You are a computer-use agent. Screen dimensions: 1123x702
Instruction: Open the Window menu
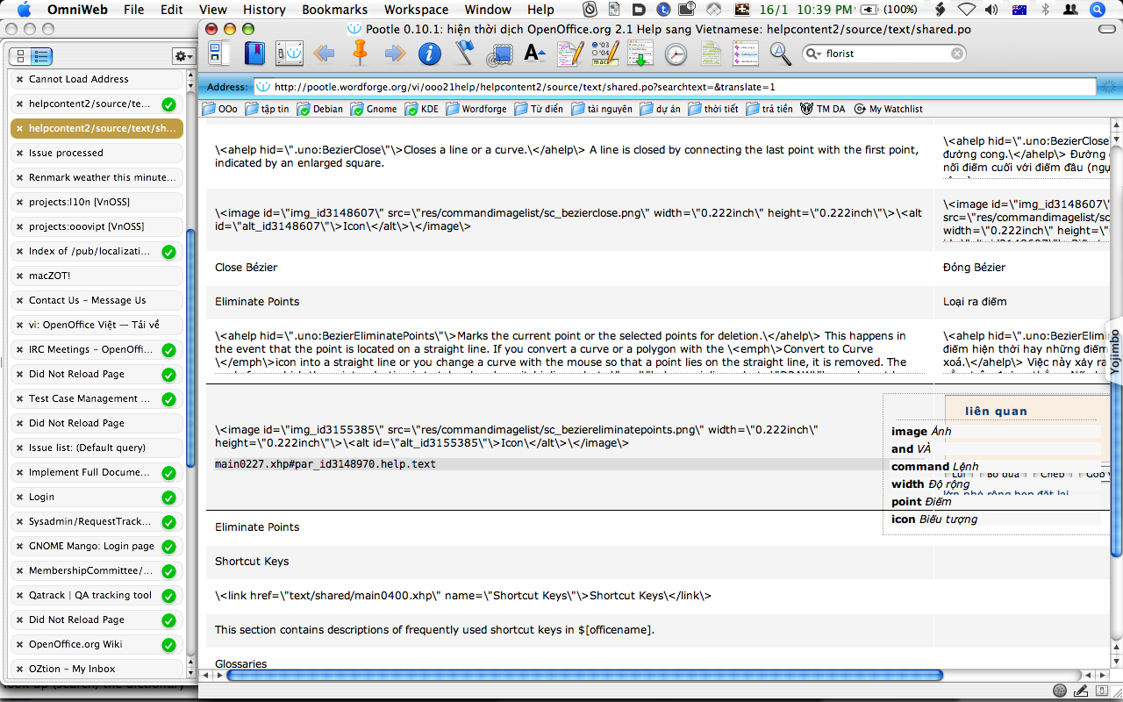coord(488,10)
